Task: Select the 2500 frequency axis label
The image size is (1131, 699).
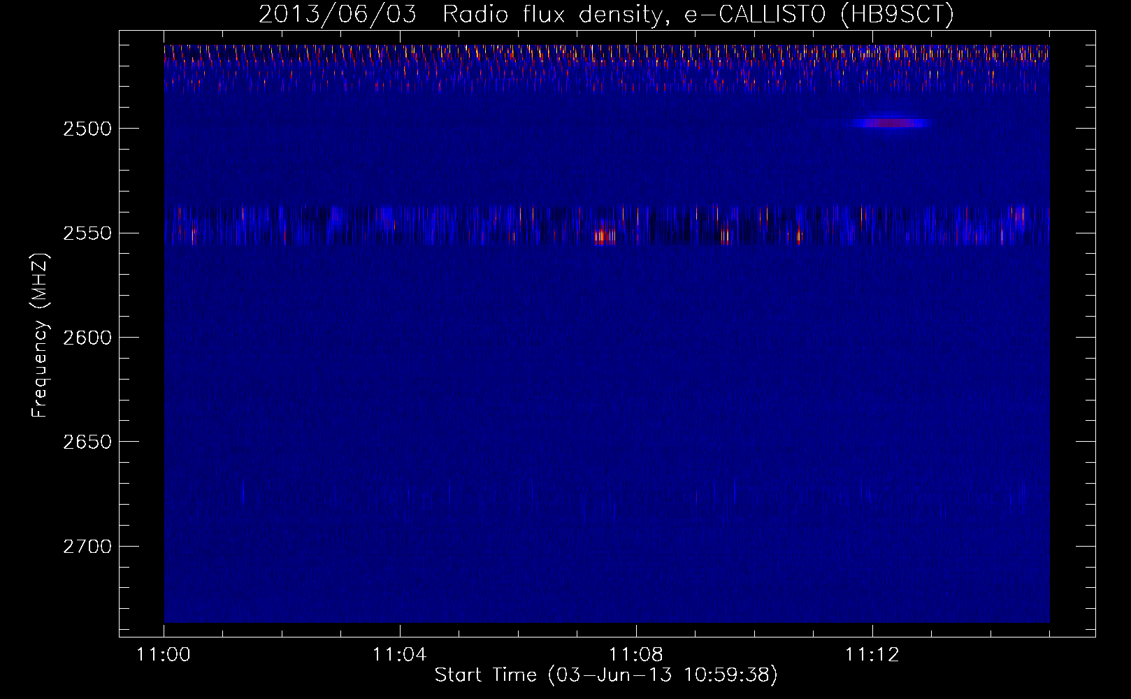Action: click(87, 129)
